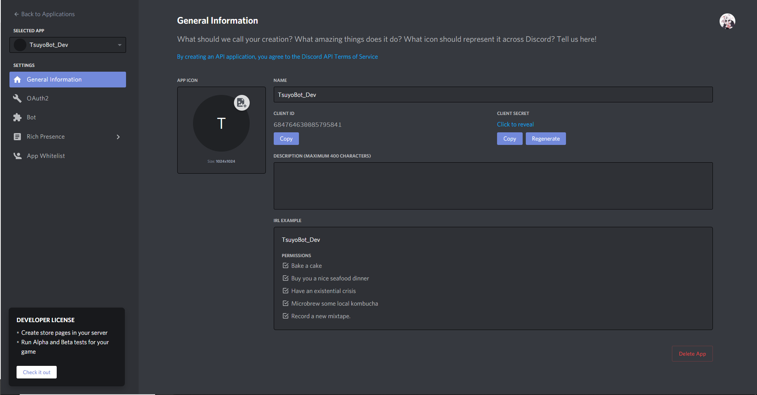Click the wrench icon beside OAuth2
Viewport: 757px width, 395px height.
click(x=17, y=98)
